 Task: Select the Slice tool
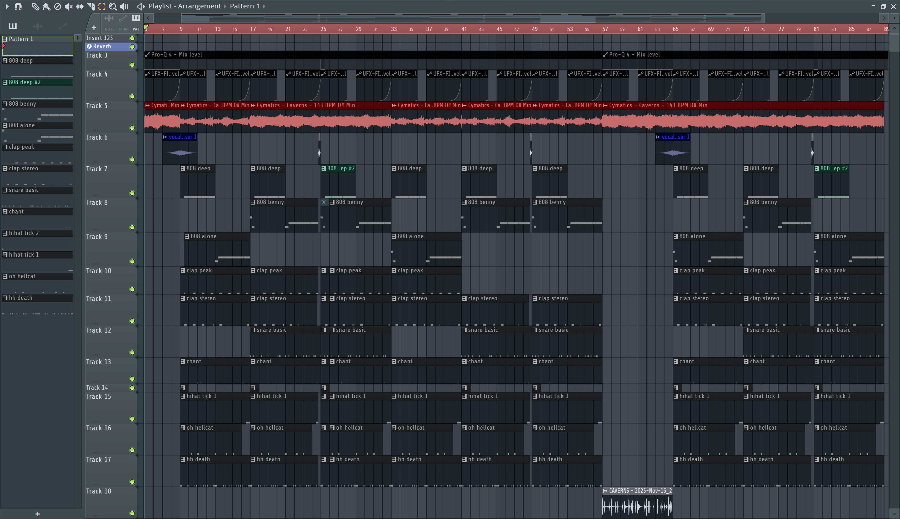pyautogui.click(x=91, y=6)
